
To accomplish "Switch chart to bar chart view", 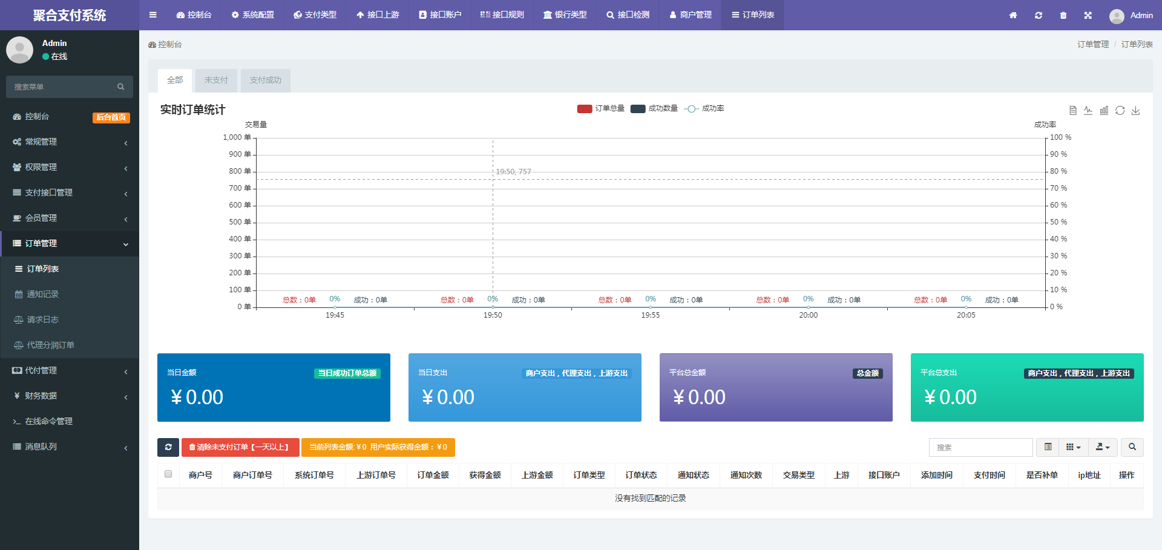I will point(1104,110).
